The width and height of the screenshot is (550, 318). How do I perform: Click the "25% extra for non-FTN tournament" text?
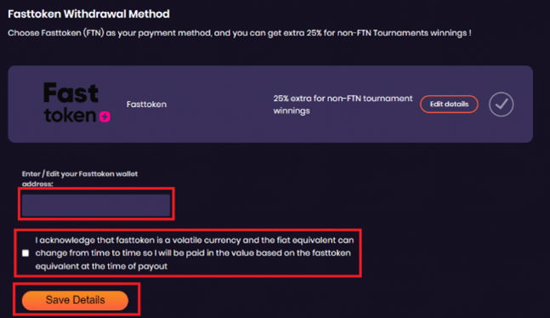click(343, 99)
